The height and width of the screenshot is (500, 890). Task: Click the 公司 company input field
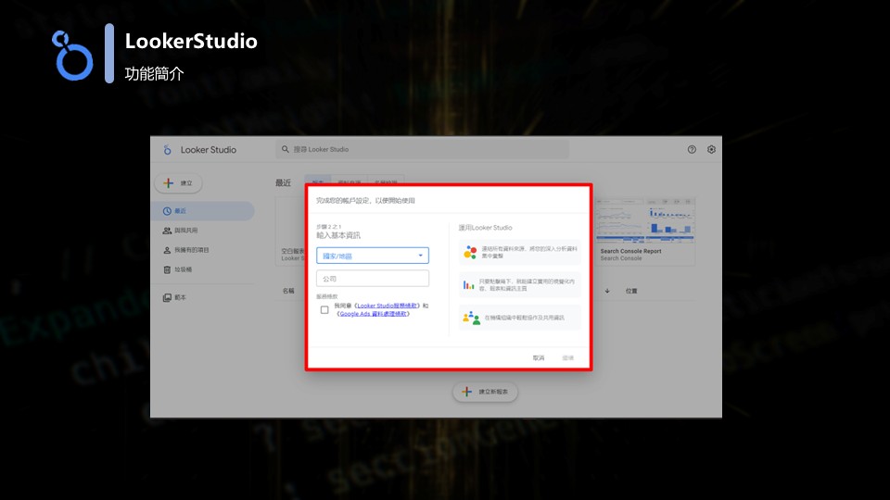[x=372, y=279]
